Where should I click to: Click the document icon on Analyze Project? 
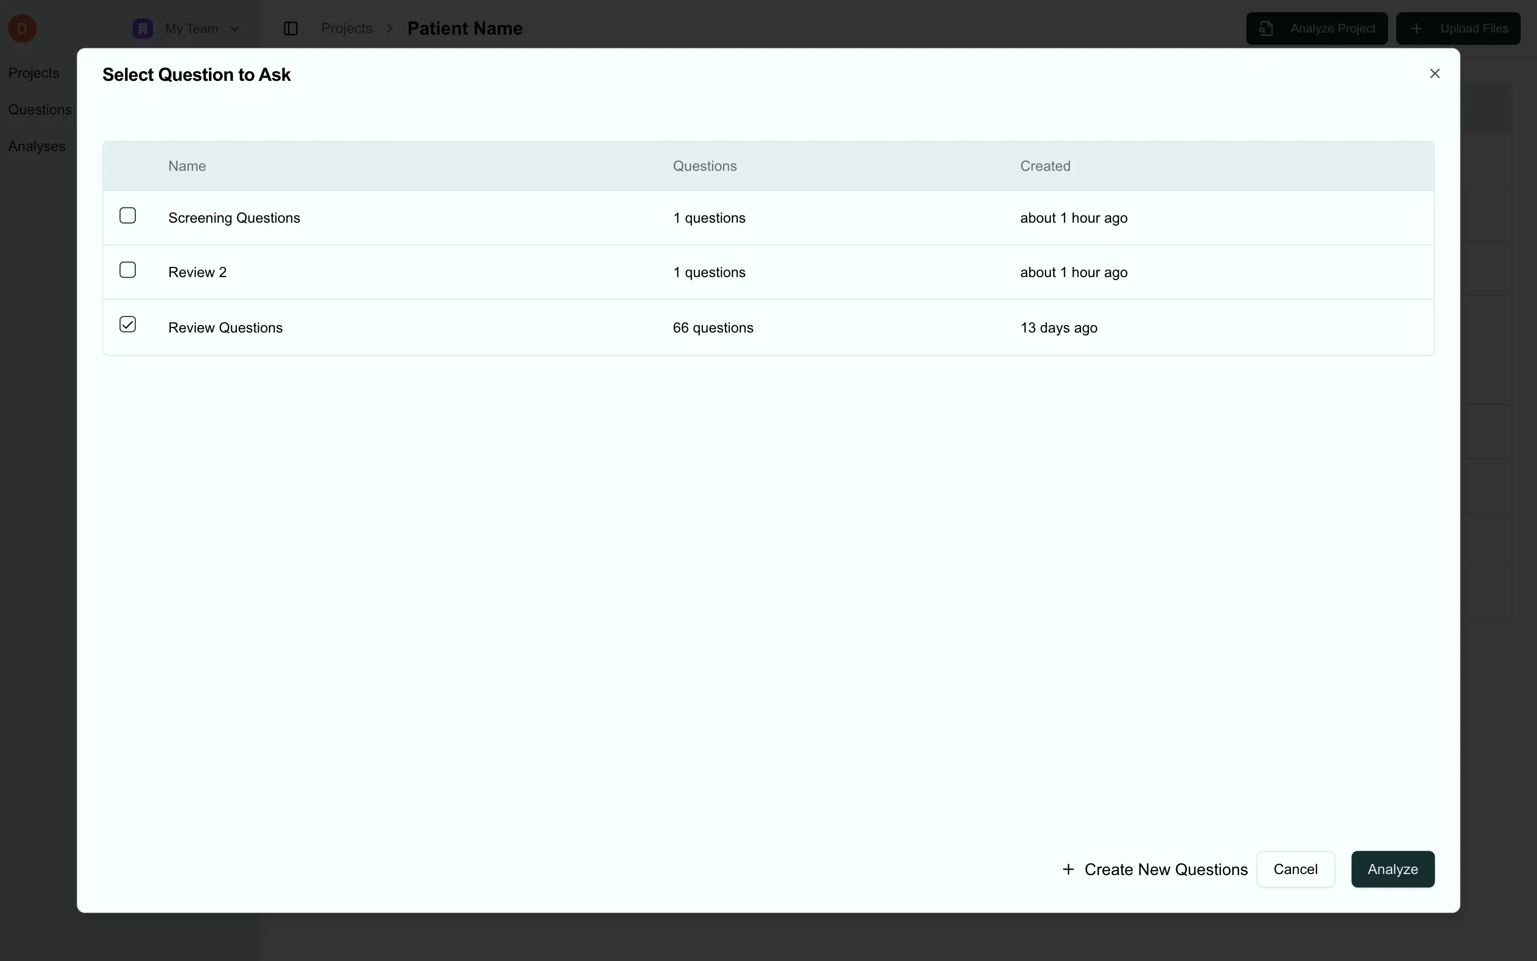tap(1267, 28)
